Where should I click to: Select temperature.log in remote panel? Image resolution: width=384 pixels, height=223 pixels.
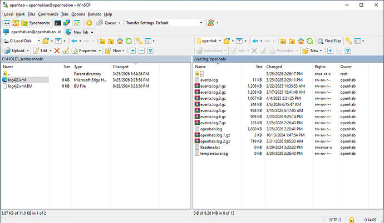214,154
